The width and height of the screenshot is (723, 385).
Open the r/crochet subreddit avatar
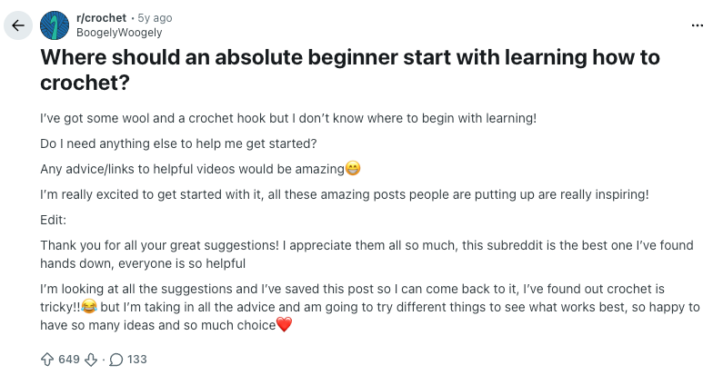pyautogui.click(x=55, y=25)
